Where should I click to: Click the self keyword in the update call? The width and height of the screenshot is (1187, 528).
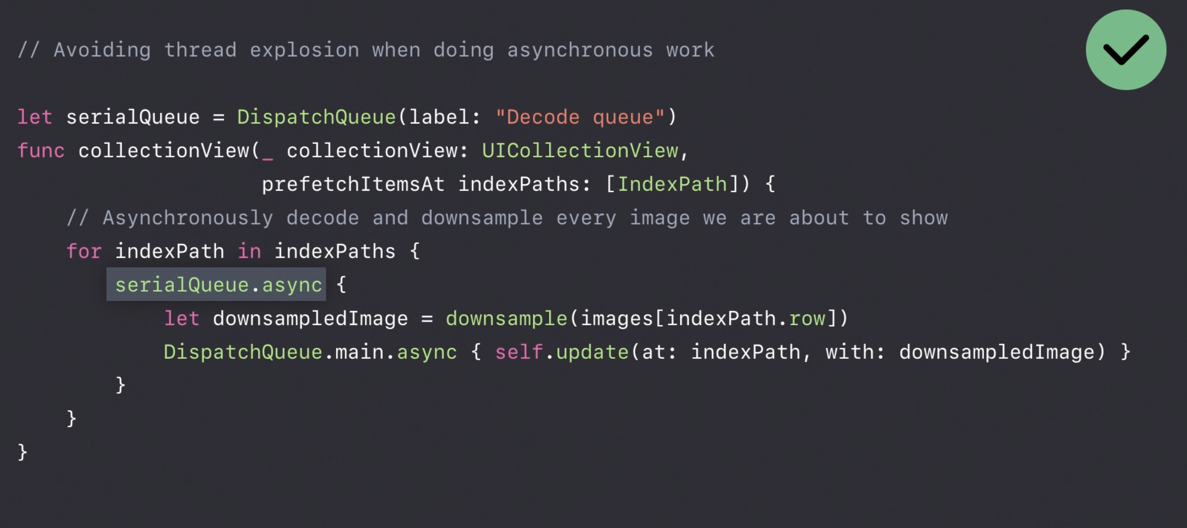pyautogui.click(x=518, y=352)
